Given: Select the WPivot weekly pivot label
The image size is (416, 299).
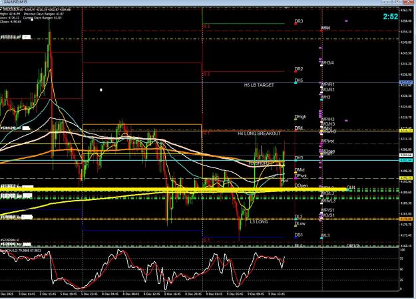Looking at the screenshot, I should point(327,141).
